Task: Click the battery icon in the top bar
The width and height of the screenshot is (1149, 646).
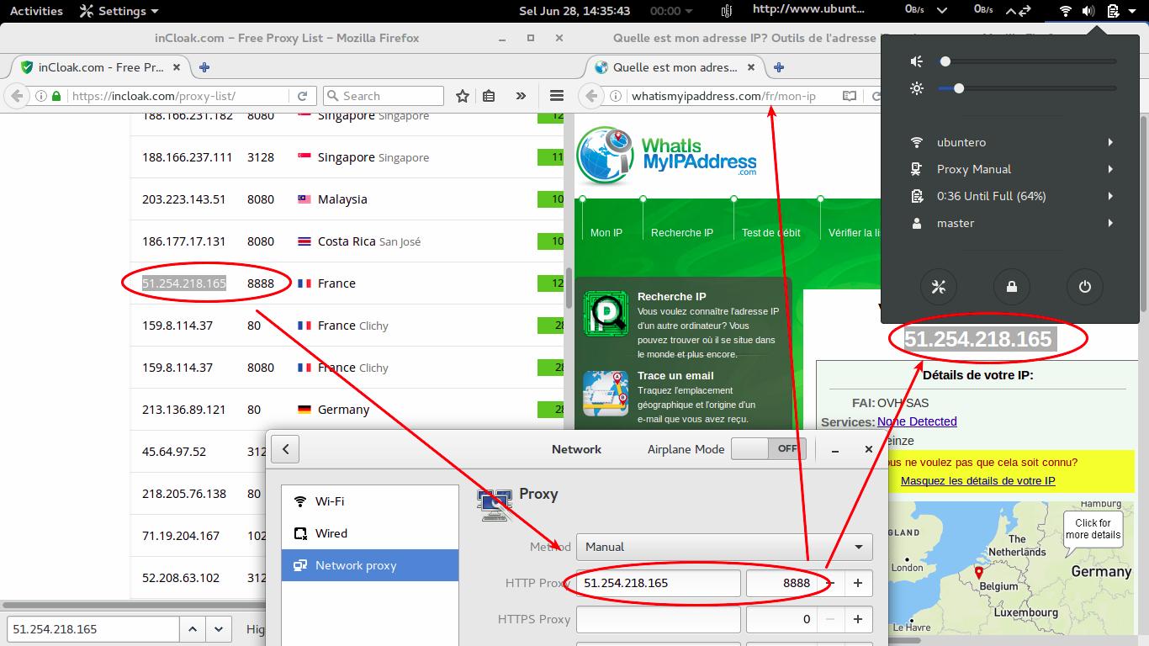Action: 1113,11
